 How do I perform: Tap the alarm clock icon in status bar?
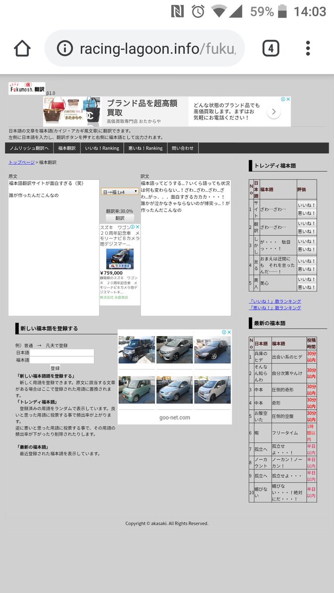click(x=198, y=11)
